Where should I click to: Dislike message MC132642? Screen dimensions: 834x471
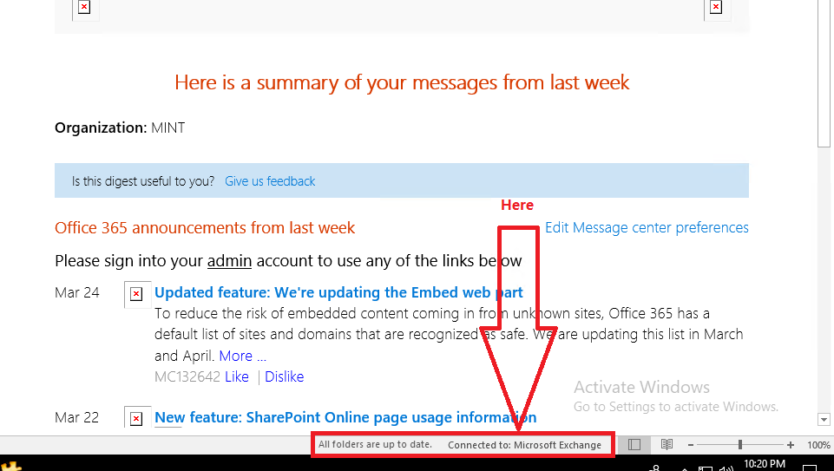click(285, 376)
